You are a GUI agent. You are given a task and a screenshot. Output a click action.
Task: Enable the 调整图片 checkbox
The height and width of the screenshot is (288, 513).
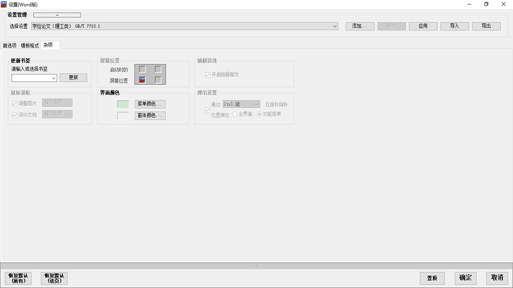(14, 103)
